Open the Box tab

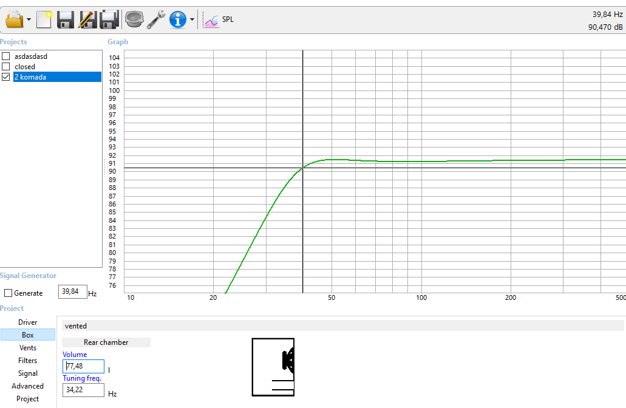coord(27,335)
